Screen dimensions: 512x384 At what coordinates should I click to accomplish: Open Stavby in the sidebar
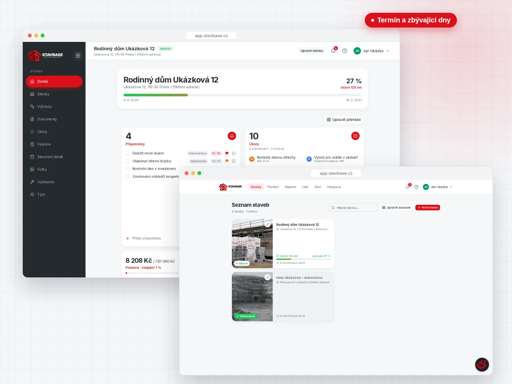click(54, 94)
